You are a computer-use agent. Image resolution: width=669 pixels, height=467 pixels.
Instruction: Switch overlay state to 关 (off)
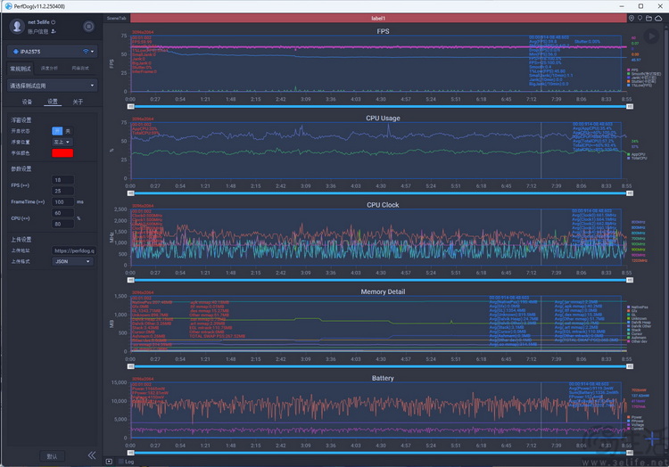(x=68, y=131)
